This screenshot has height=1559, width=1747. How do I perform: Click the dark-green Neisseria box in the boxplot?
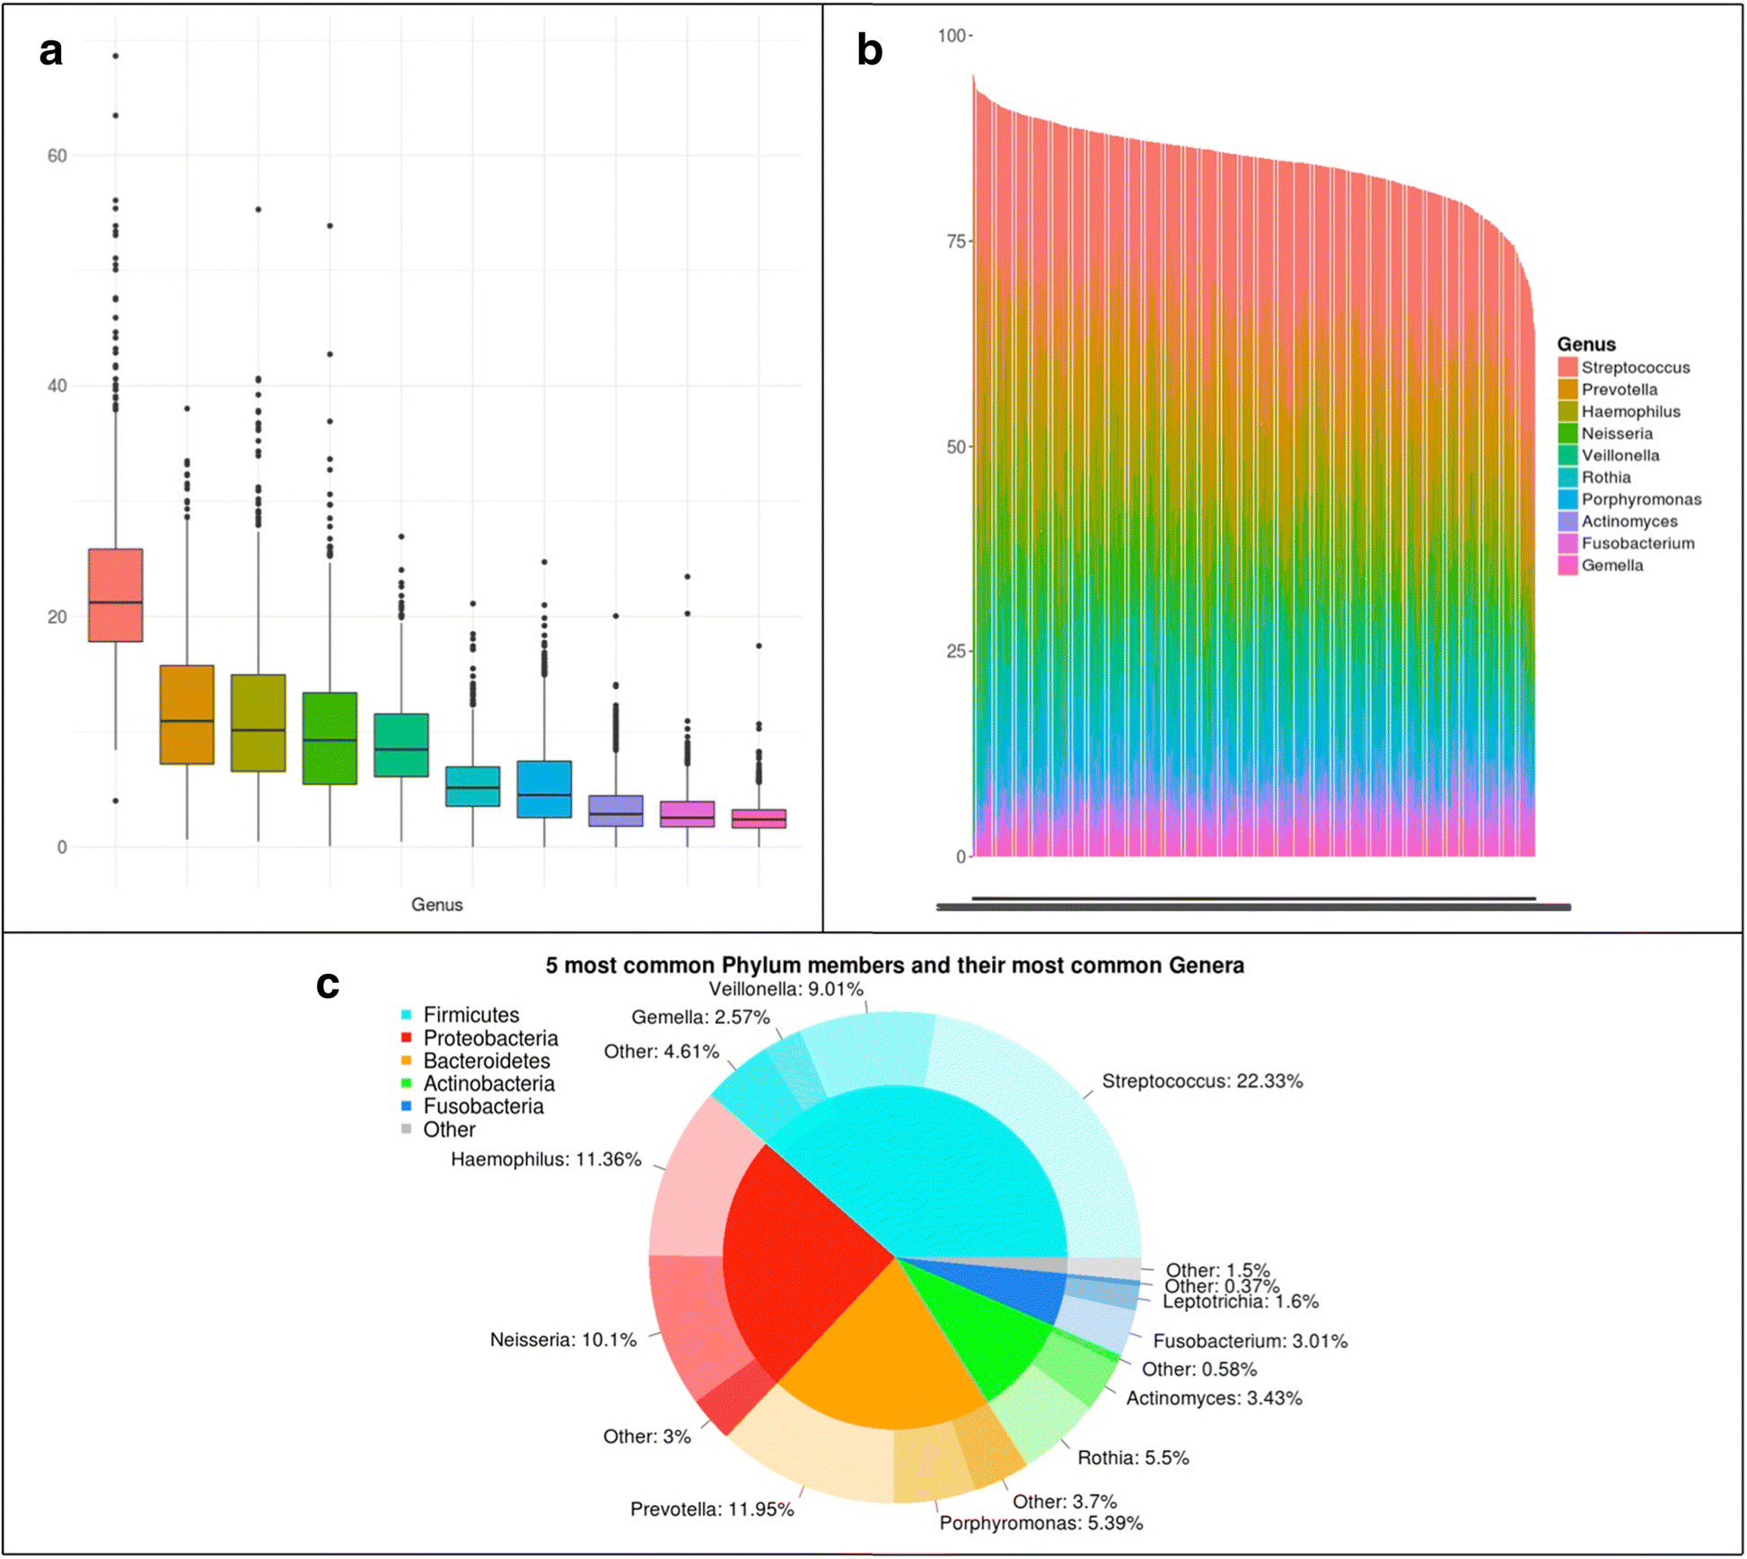click(329, 739)
